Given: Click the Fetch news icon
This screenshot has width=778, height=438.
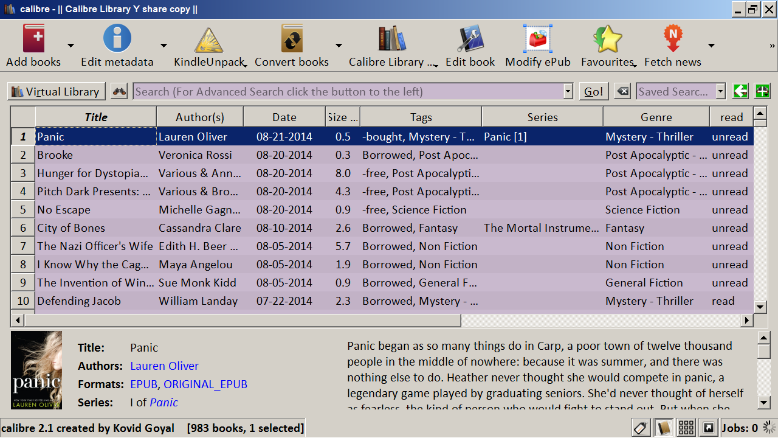Looking at the screenshot, I should click(673, 39).
